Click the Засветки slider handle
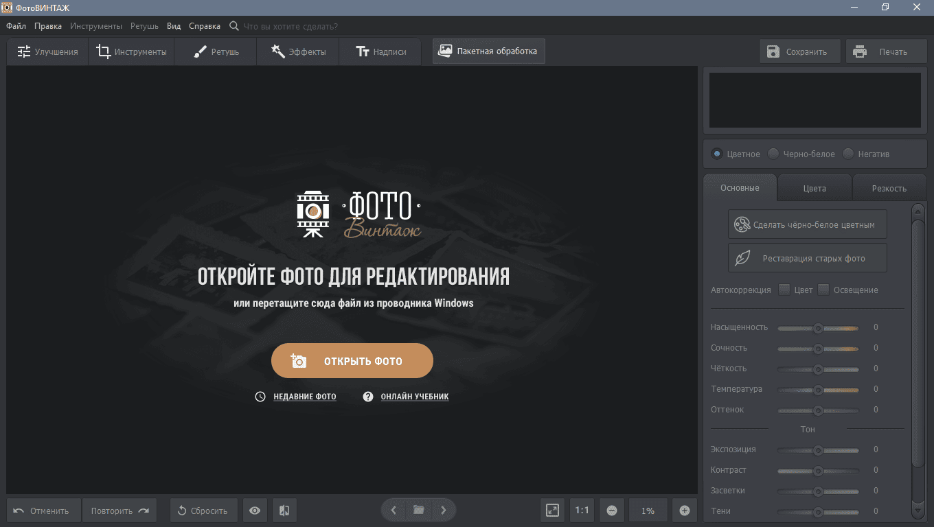Viewport: 934px width, 527px height. [818, 491]
